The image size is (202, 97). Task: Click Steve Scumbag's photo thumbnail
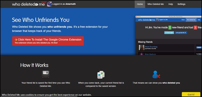click(x=141, y=48)
